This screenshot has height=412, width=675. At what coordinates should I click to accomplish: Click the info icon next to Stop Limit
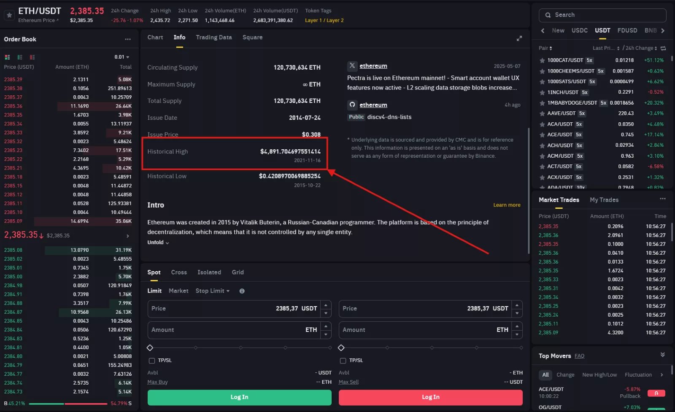click(x=242, y=291)
